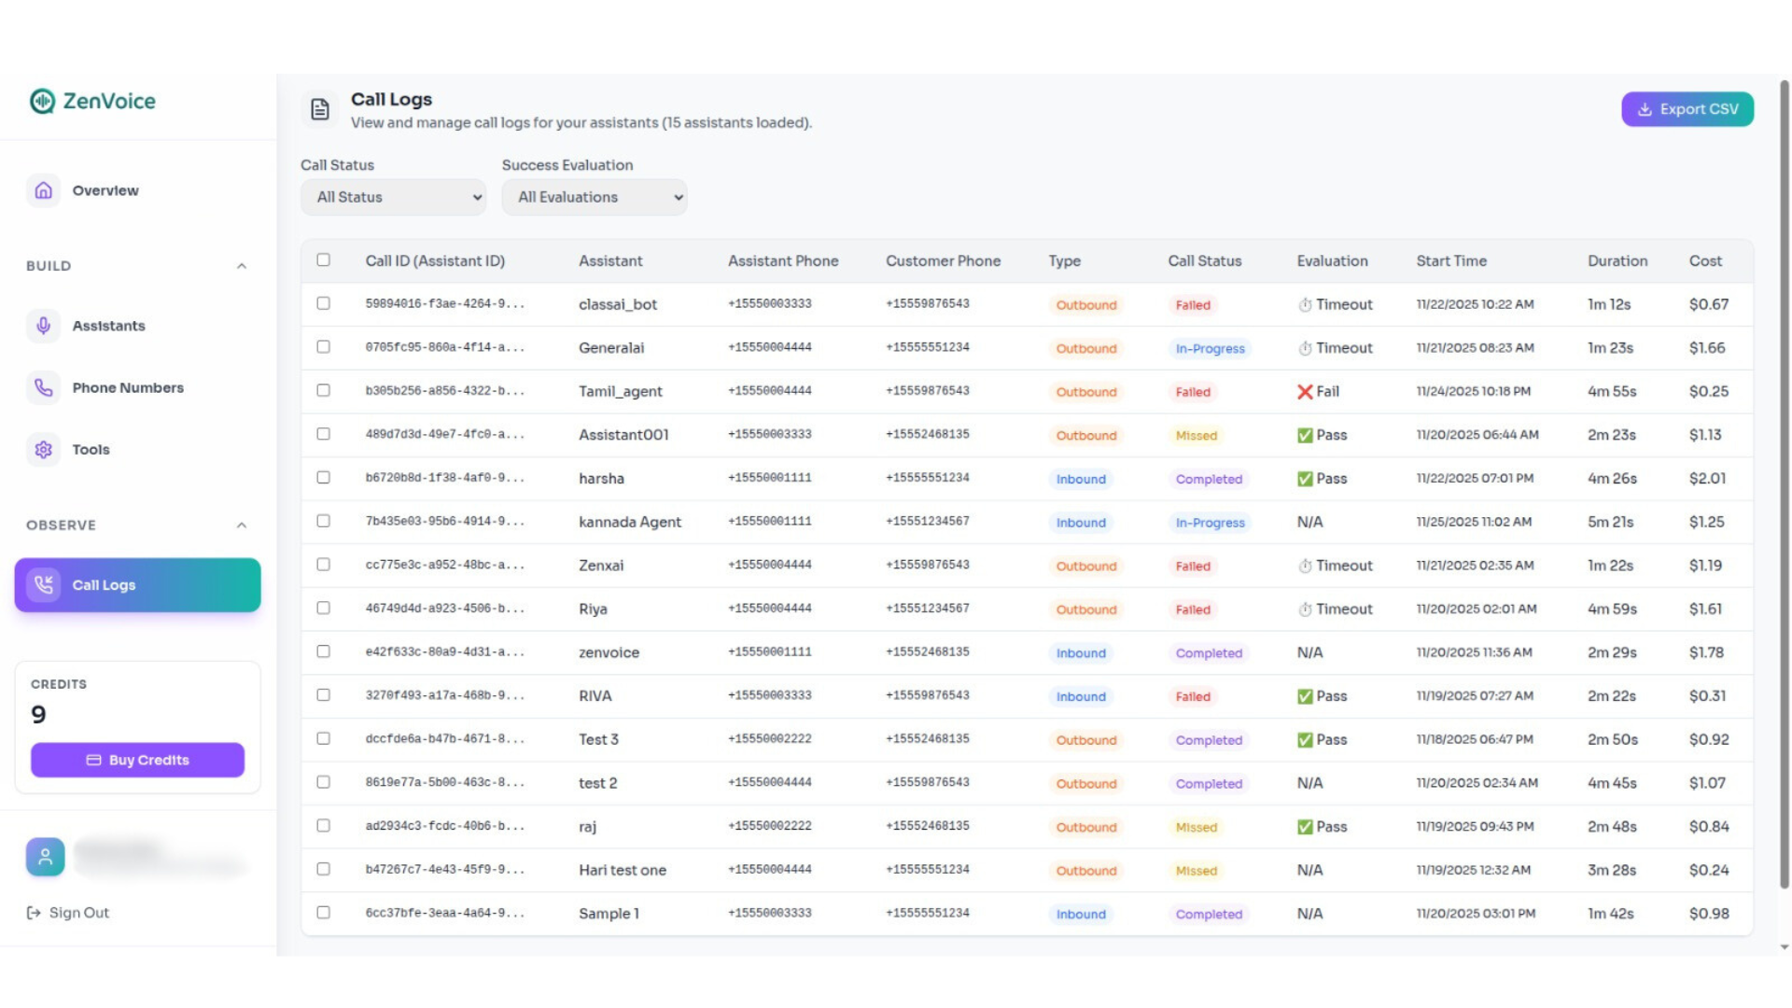Open Assistants via microphone icon

44,326
